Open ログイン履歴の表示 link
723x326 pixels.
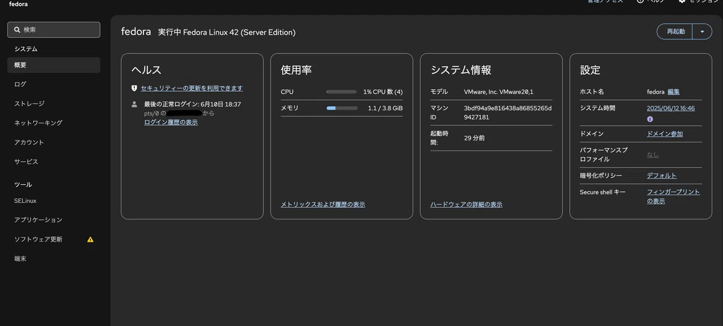tap(171, 122)
